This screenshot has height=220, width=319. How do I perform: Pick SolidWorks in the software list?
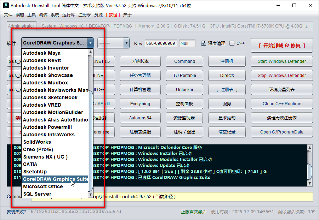(55, 142)
